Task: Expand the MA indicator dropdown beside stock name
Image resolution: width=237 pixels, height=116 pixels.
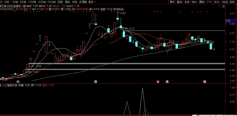Action: [24, 6]
